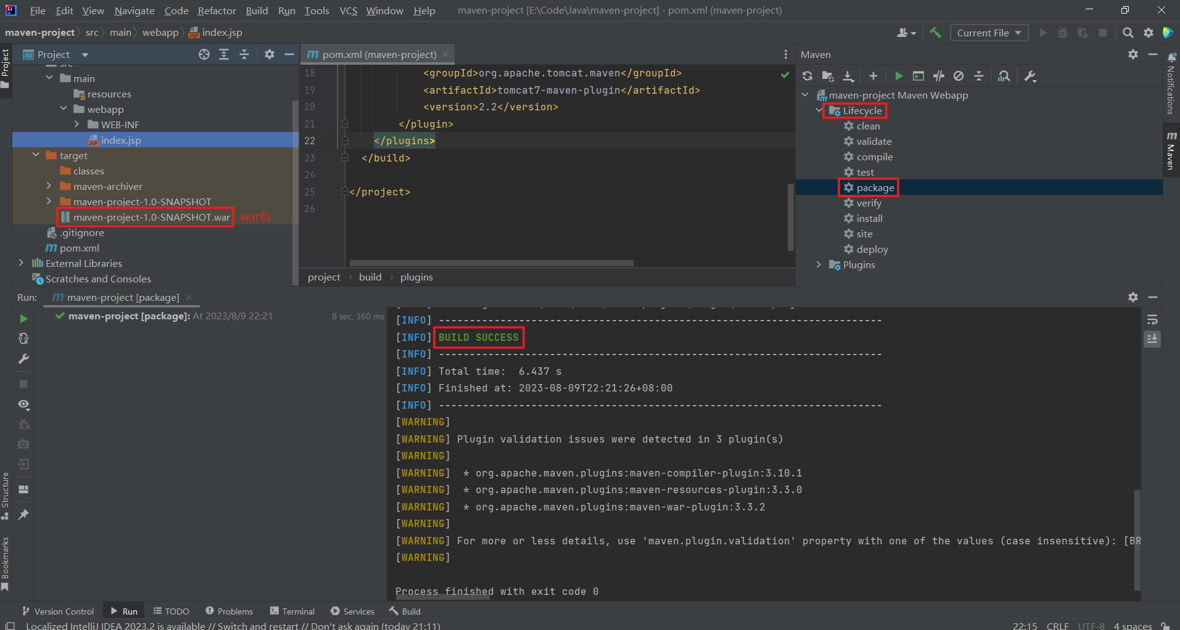Fold the plugin block at line 21
This screenshot has height=630, width=1180.
click(x=345, y=124)
